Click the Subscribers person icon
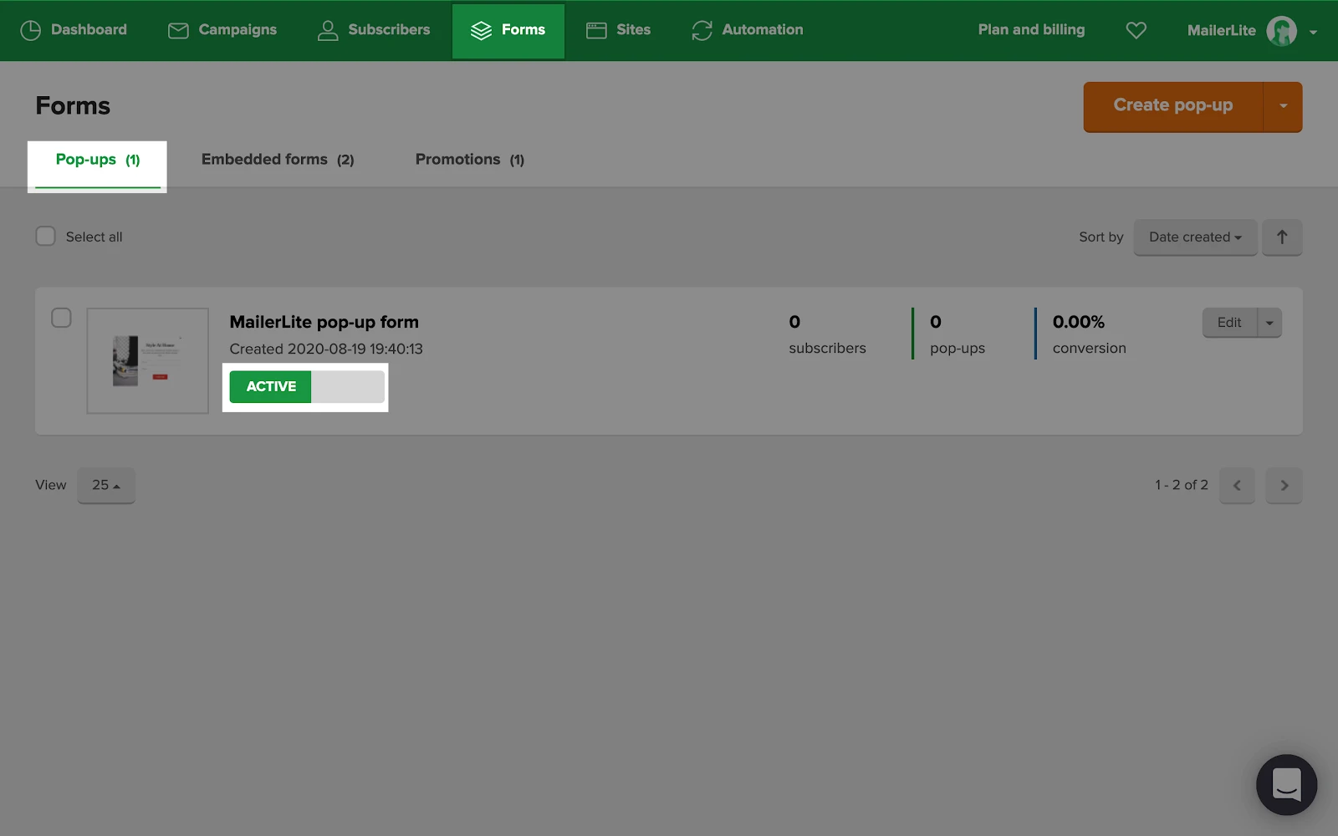The height and width of the screenshot is (836, 1338). 328,30
